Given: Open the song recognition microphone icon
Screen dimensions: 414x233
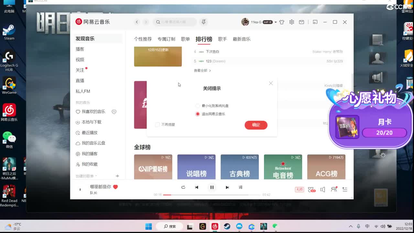Looking at the screenshot, I should [203, 22].
